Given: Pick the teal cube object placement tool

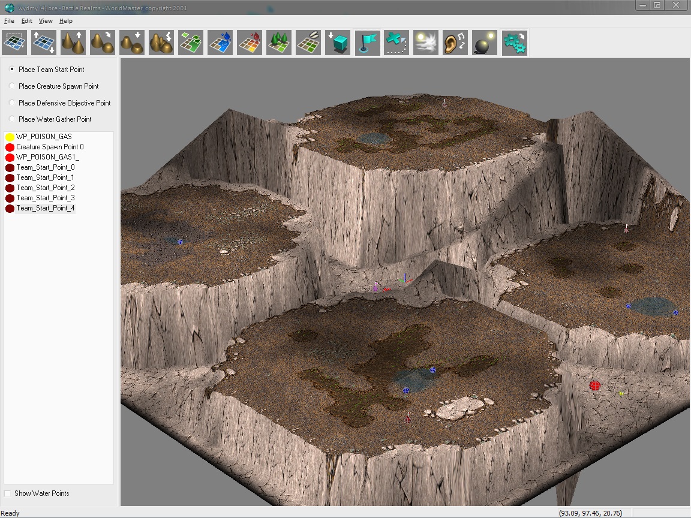Looking at the screenshot, I should tap(338, 43).
